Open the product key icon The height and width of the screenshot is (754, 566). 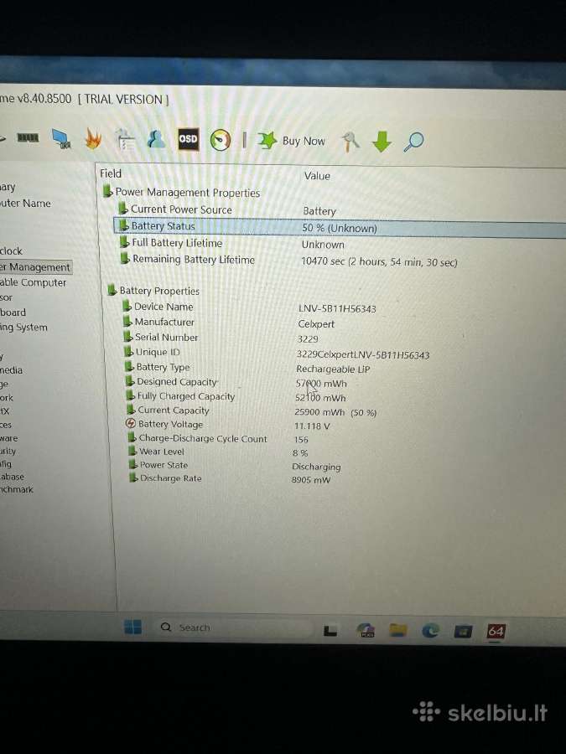coord(350,142)
